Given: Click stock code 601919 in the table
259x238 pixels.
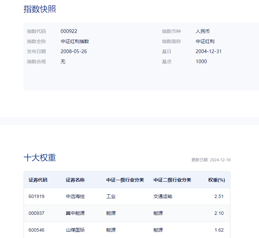Looking at the screenshot, I should point(36,196).
